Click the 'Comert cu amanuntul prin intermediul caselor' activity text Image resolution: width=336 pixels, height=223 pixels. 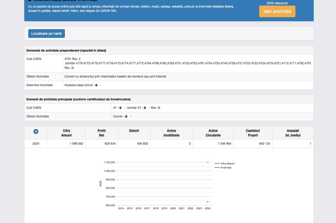[115, 76]
